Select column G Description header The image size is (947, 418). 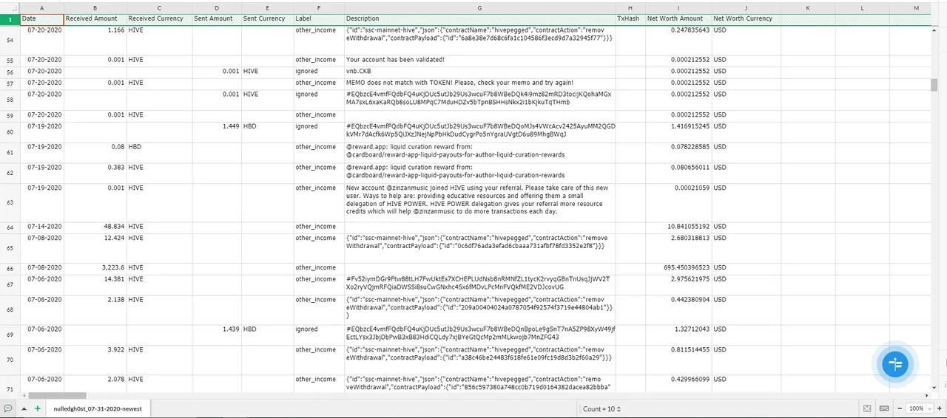[x=479, y=7]
